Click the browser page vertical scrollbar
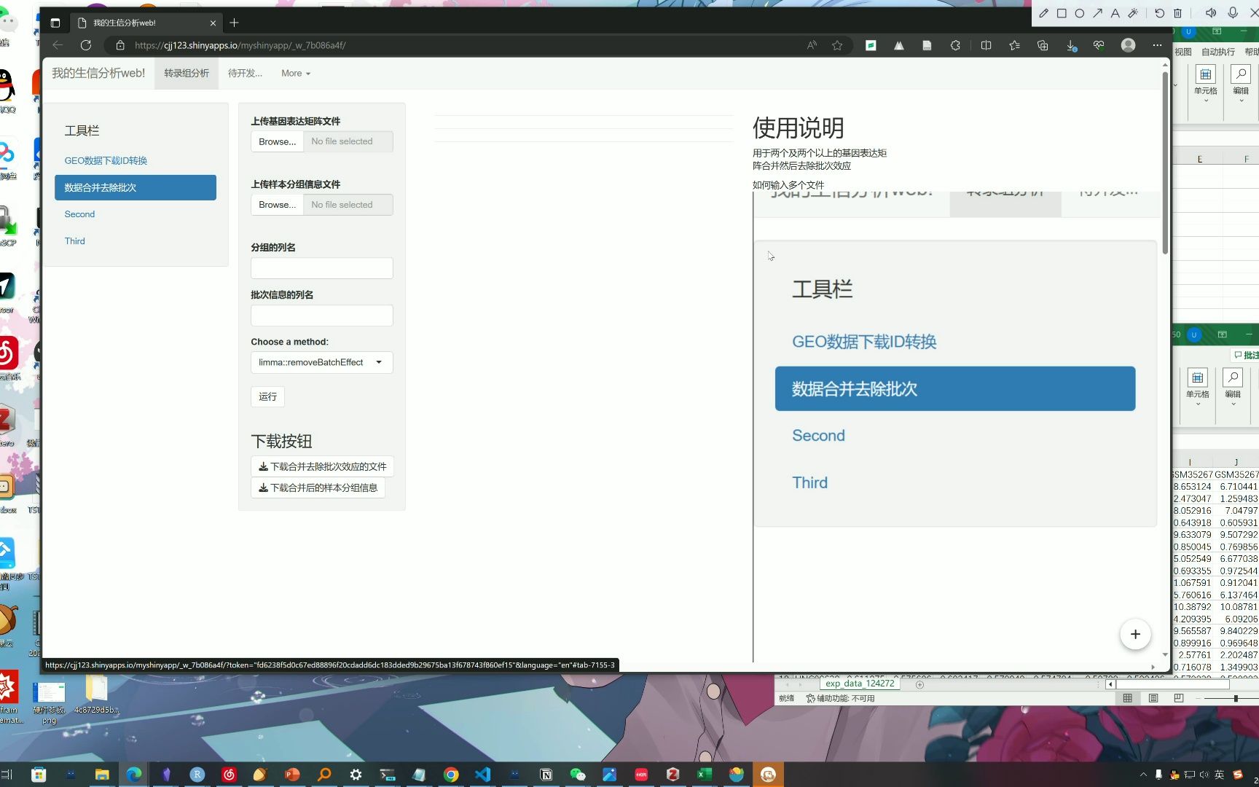Viewport: 1259px width, 787px height. (1165, 163)
